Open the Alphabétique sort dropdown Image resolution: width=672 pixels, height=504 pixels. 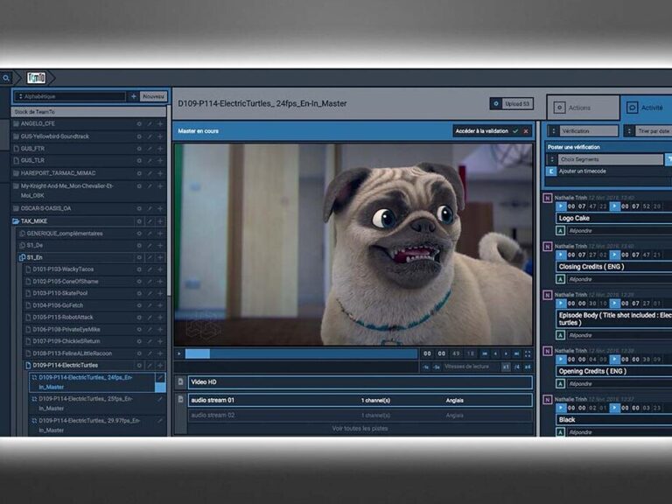click(70, 96)
